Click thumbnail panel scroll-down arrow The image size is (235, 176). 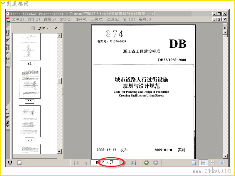tap(59, 152)
